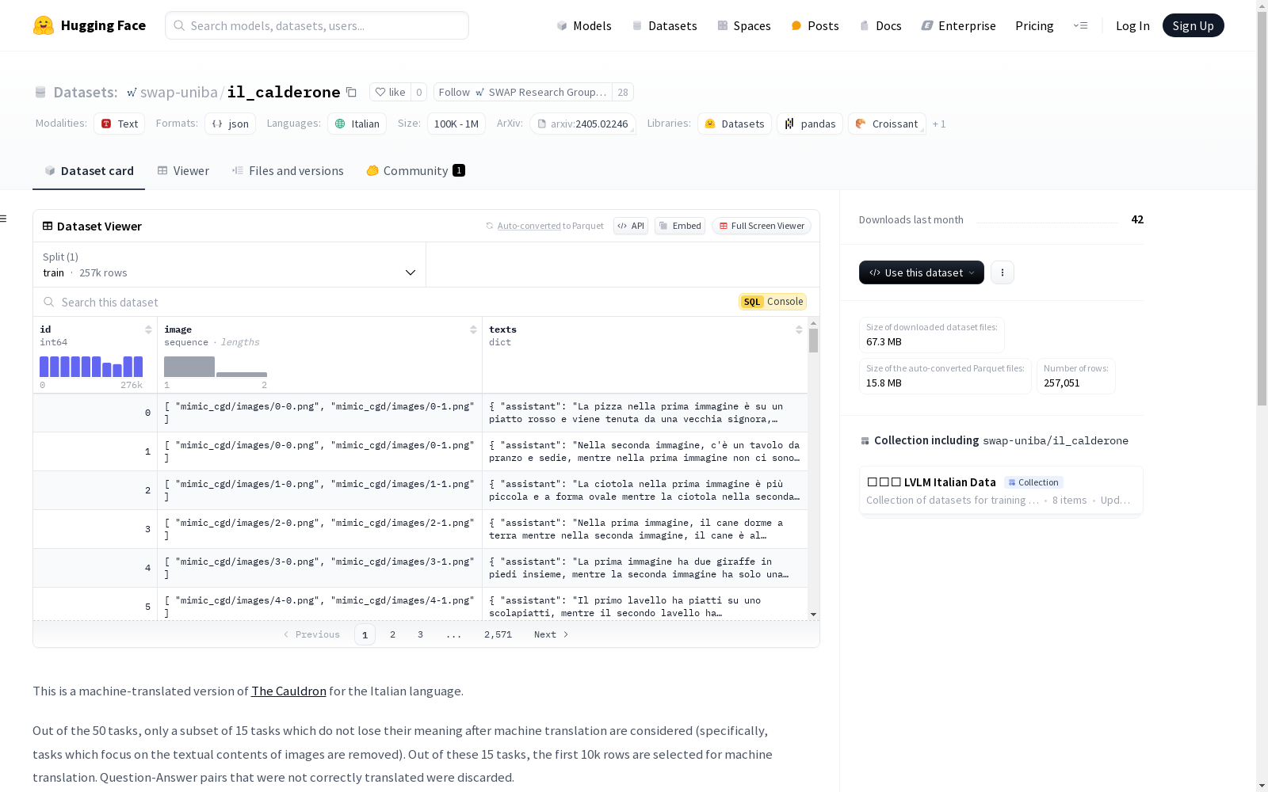Go to page 2 of the dataset
1268x792 pixels.
point(392,634)
